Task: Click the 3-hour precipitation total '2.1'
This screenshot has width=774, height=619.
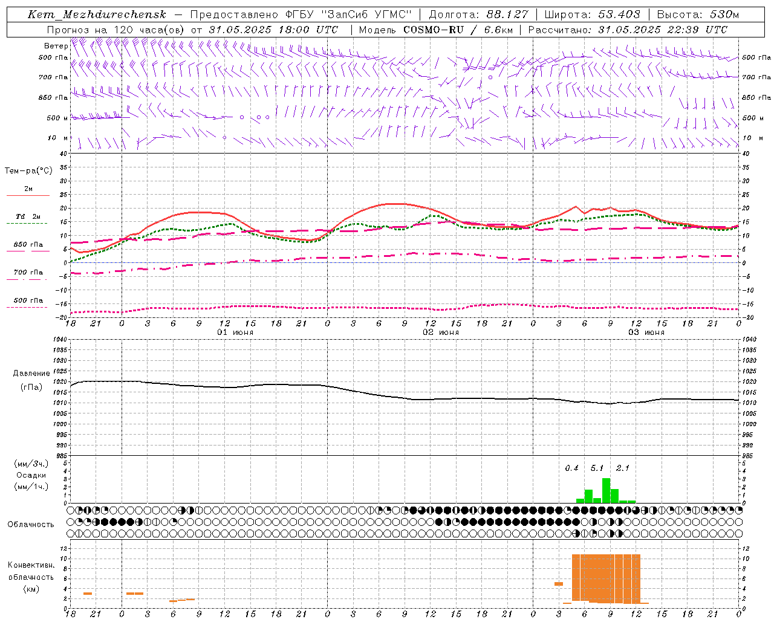Action: pos(622,468)
